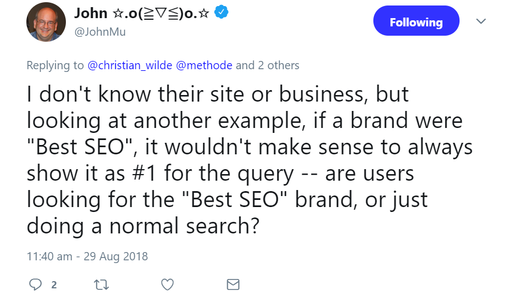Show the "2 others" being replied to
The height and width of the screenshot is (307, 515).
point(278,65)
